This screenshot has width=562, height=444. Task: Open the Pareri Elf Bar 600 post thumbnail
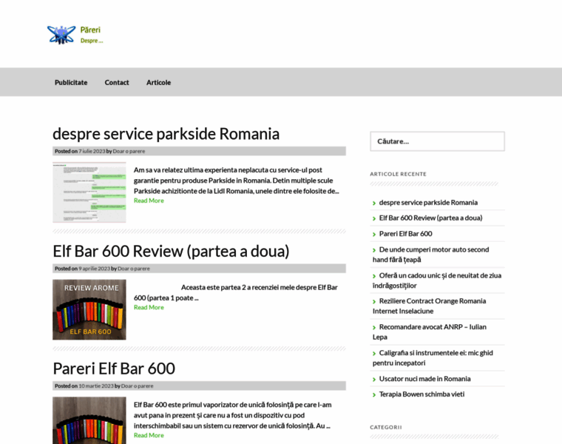(x=89, y=420)
